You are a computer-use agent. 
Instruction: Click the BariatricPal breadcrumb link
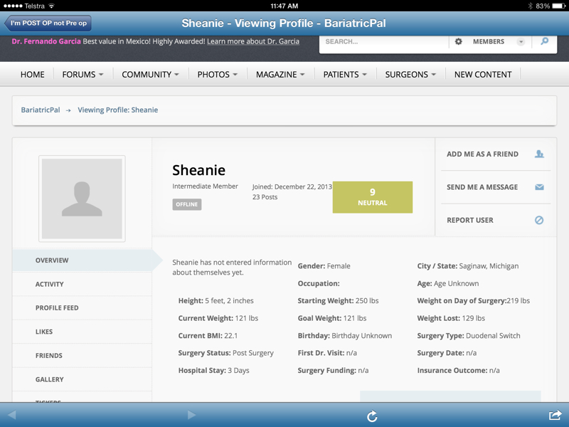(41, 110)
